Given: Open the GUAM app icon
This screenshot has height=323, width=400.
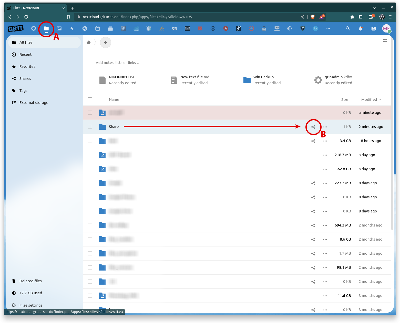Looking at the screenshot, I should 187,28.
